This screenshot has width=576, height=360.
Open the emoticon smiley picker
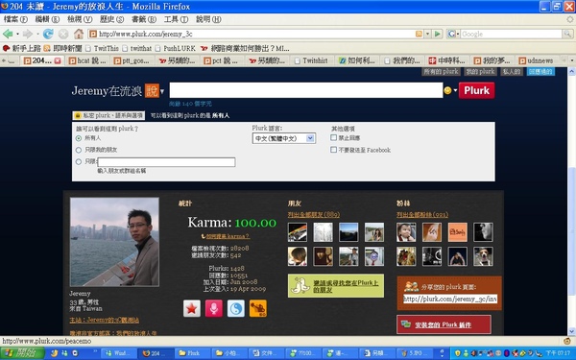(x=447, y=90)
